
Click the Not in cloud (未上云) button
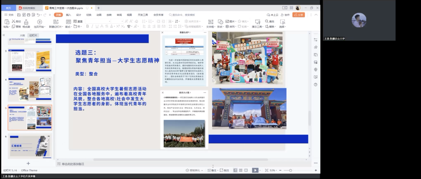tap(272, 15)
